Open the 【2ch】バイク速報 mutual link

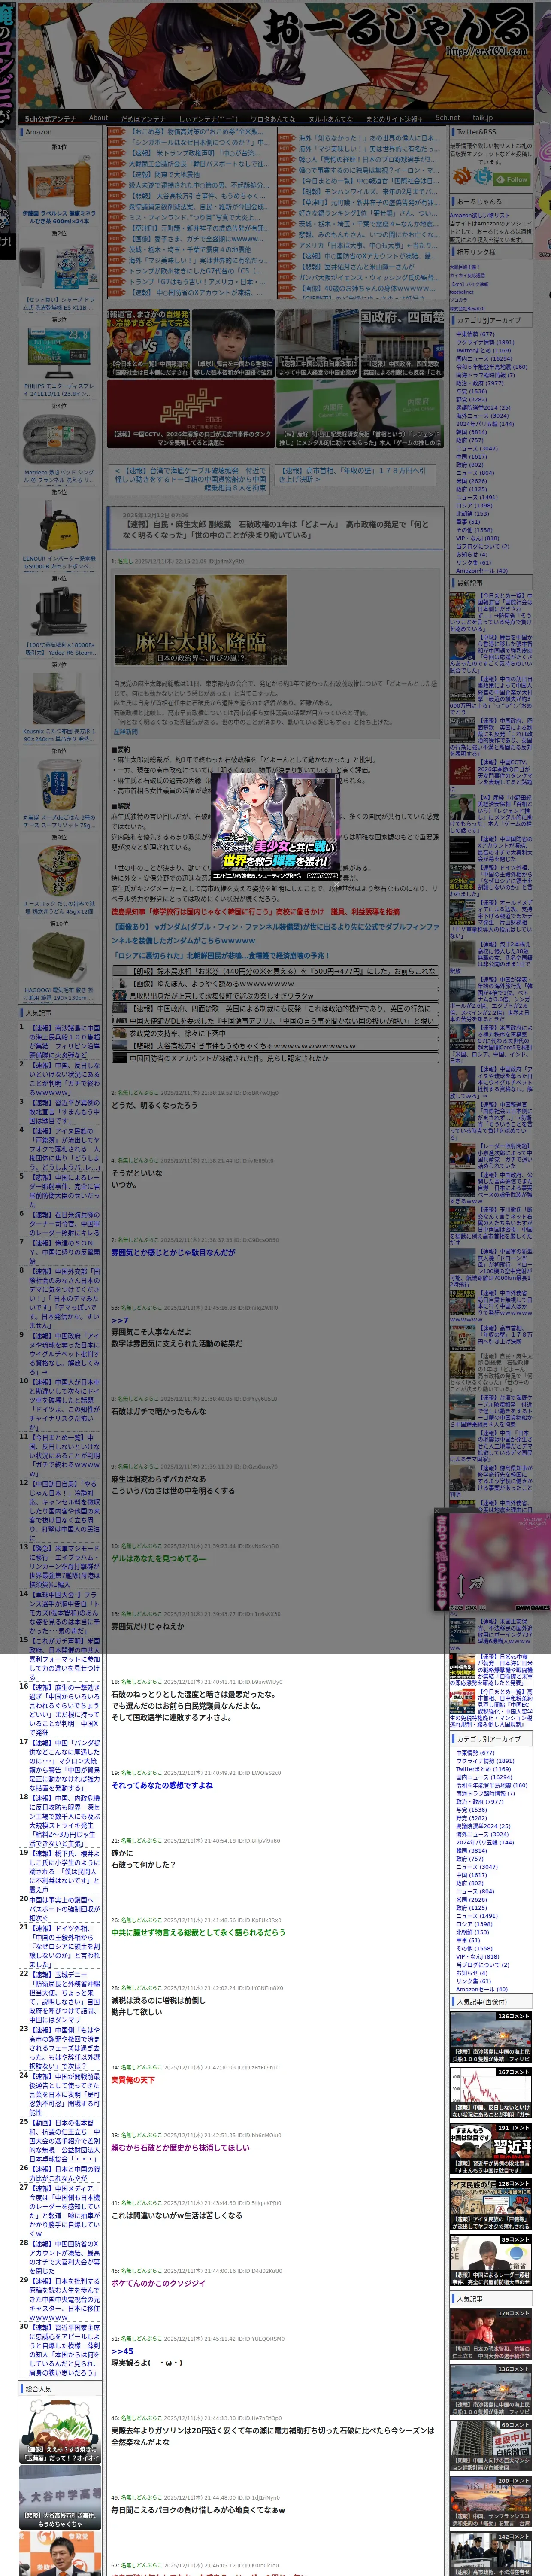[469, 283]
